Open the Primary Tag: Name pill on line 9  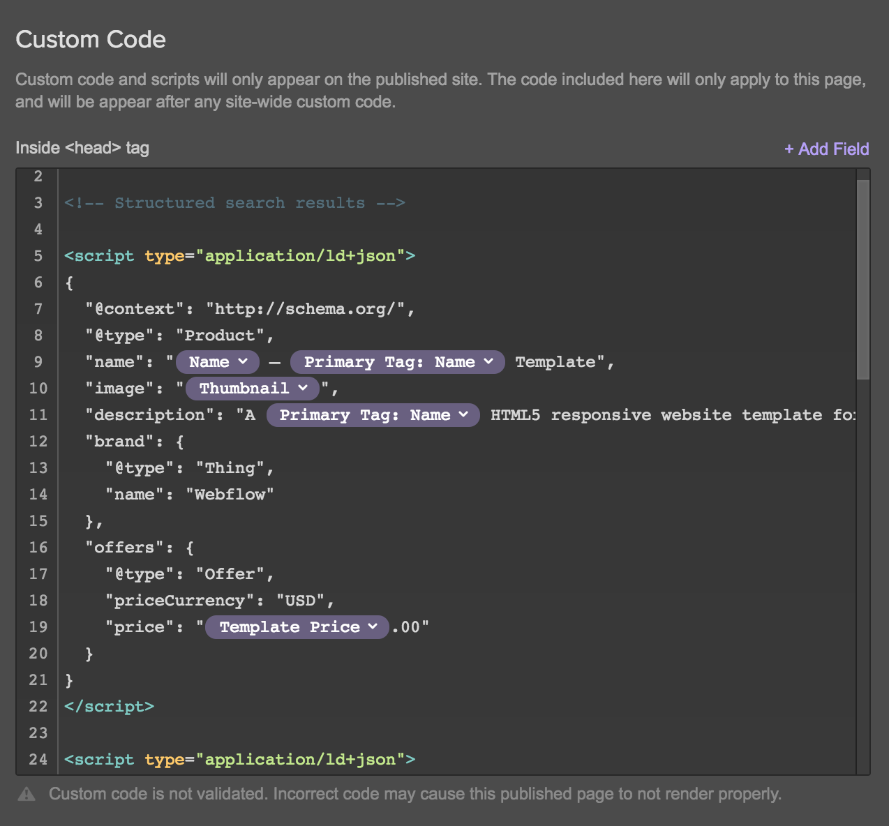coord(398,362)
